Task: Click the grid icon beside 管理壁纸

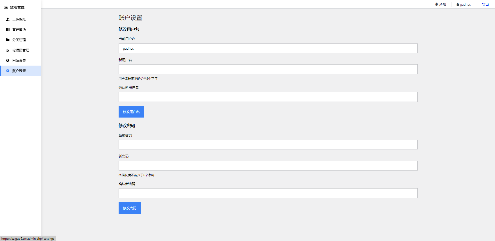Action: pos(8,30)
